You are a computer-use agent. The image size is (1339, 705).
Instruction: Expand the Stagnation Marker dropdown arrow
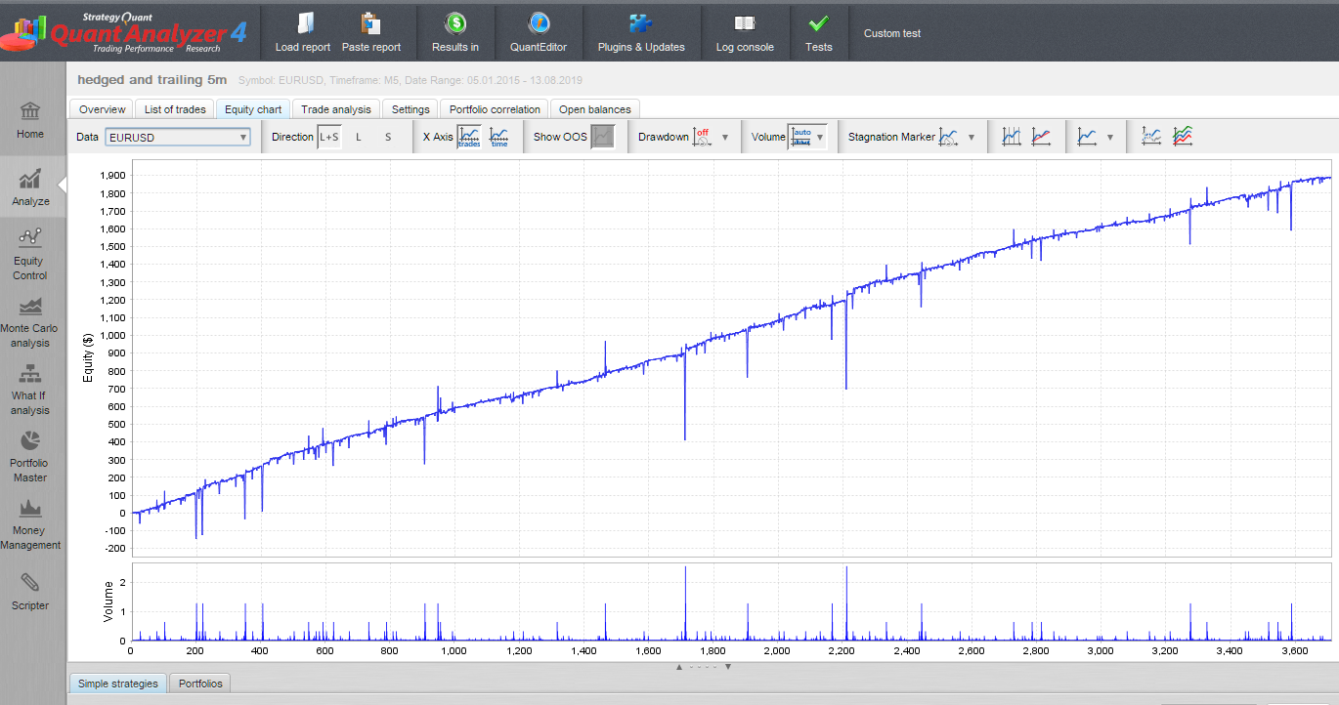[x=972, y=138]
